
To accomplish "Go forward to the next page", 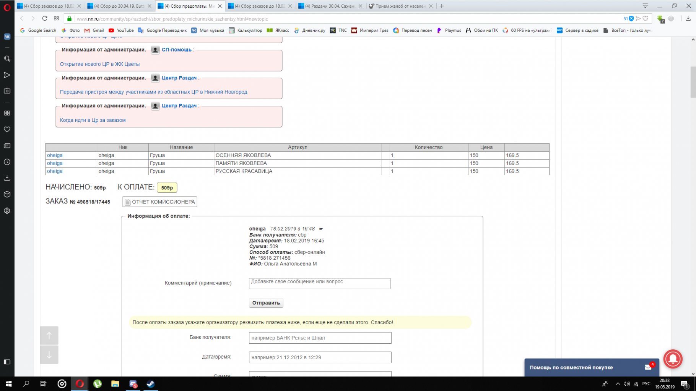I will [x=33, y=18].
